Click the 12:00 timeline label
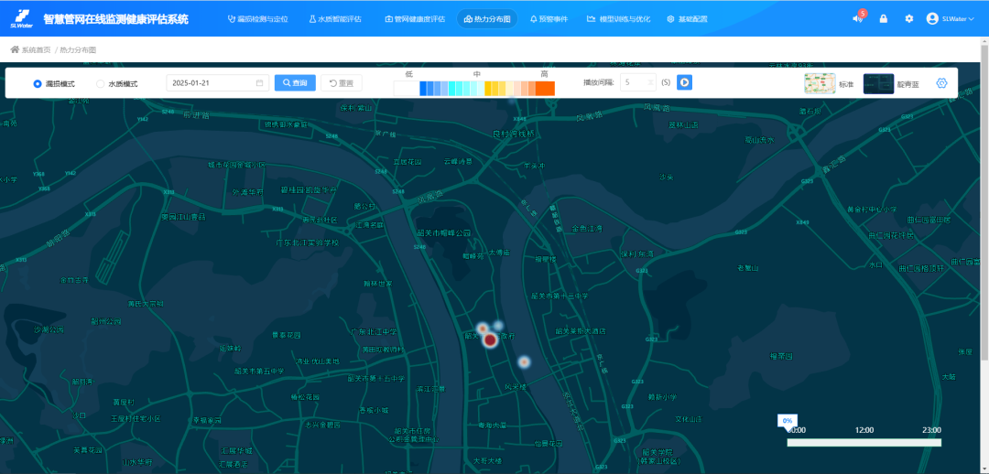 coord(864,430)
